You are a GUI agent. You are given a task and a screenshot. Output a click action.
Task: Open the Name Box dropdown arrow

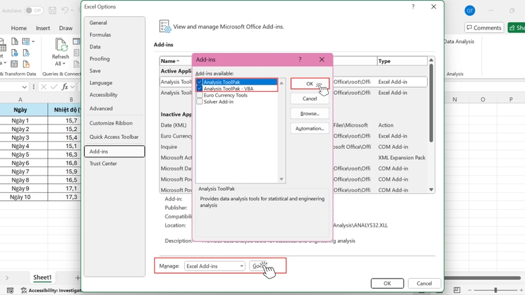click(24, 87)
